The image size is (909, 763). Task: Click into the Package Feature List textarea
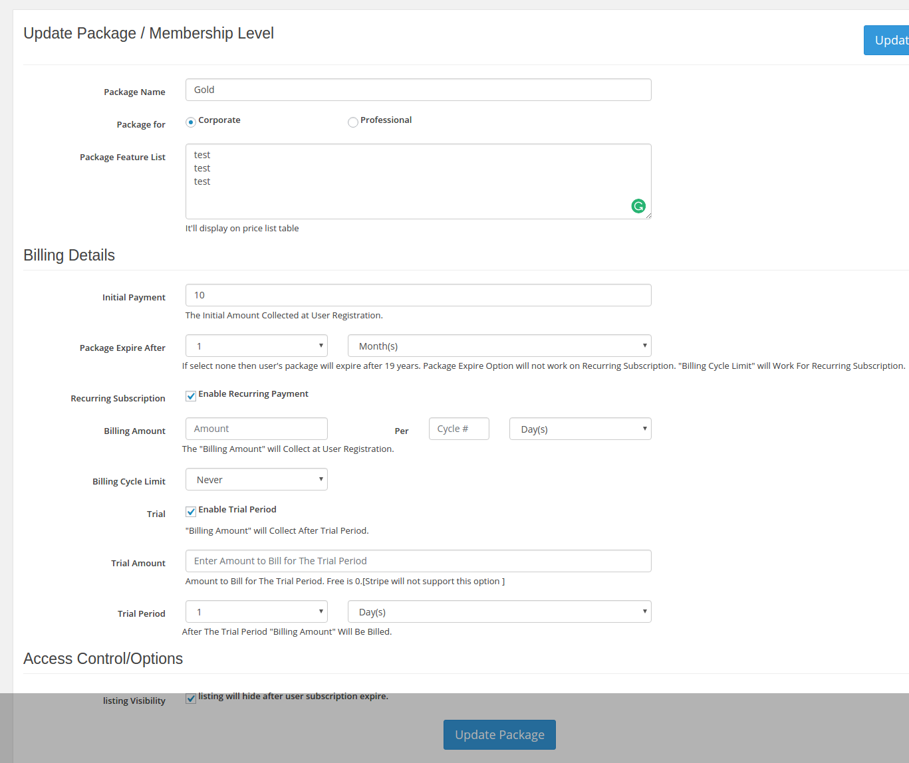pyautogui.click(x=418, y=181)
